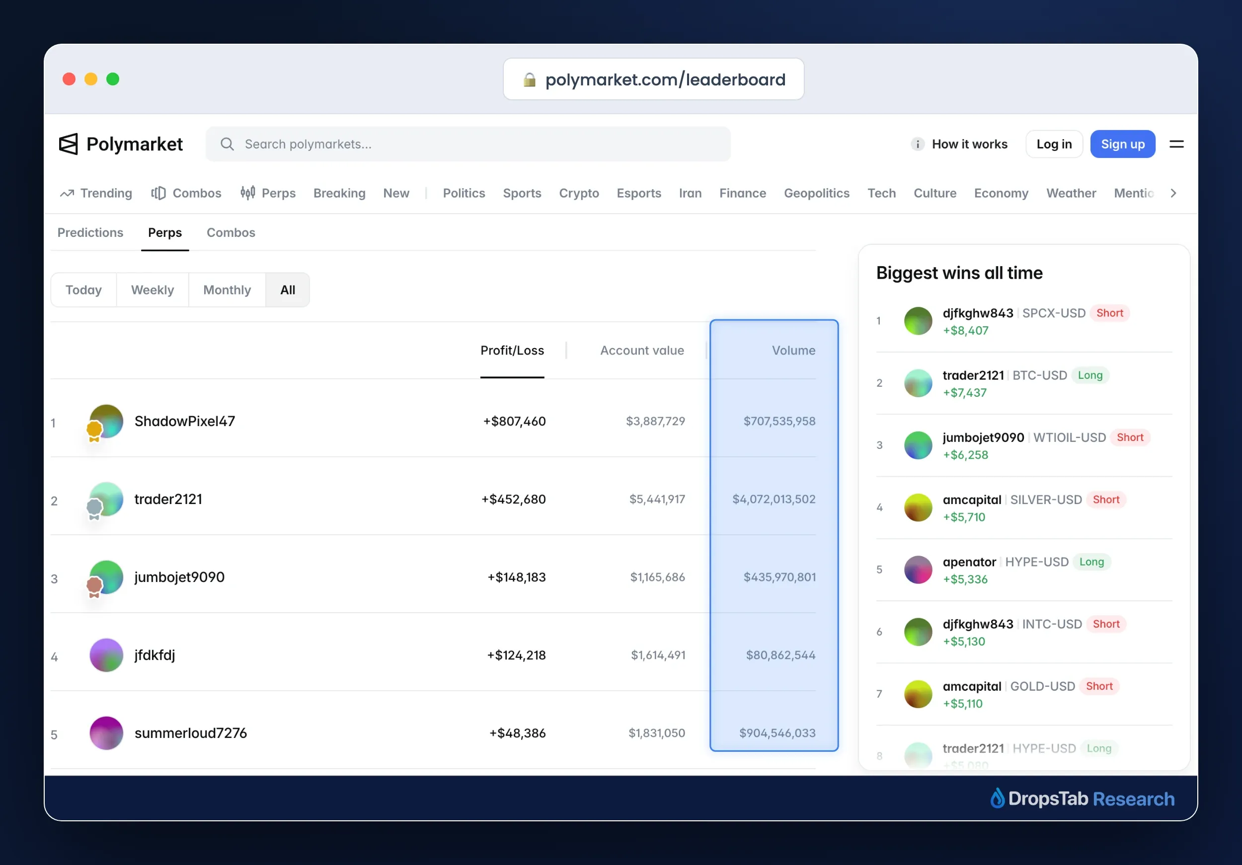Click the lock icon in address bar
Screen dimensions: 1242x865
pos(530,79)
